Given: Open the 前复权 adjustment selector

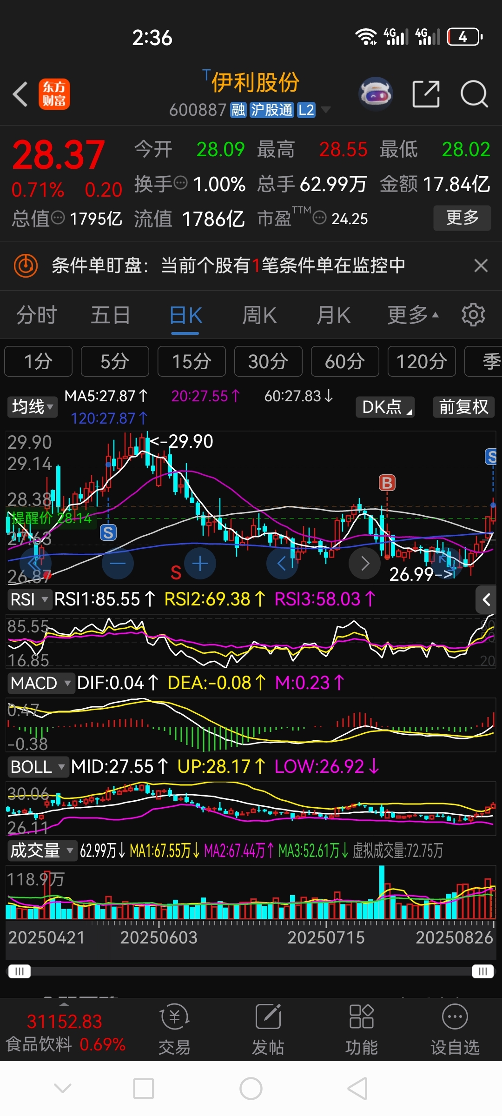Looking at the screenshot, I should 464,407.
